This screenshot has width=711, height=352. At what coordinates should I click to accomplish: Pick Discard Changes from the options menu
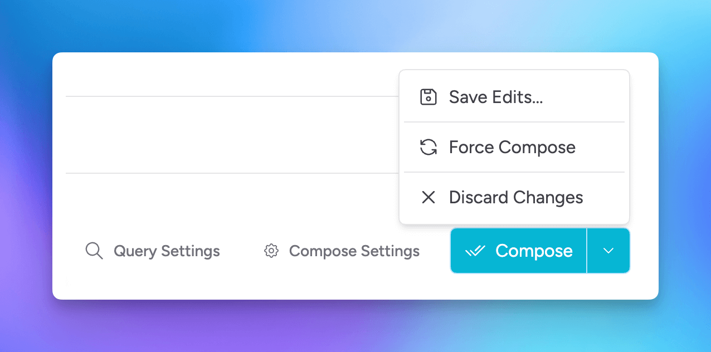click(515, 197)
